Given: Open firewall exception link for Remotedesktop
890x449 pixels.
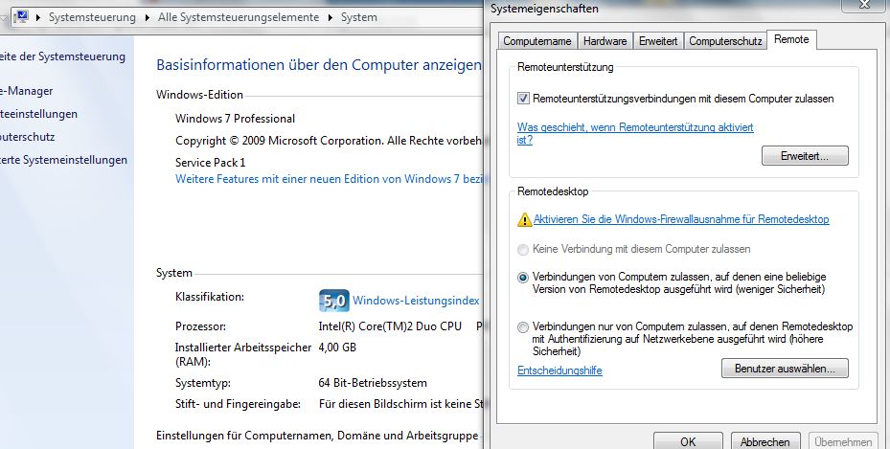Looking at the screenshot, I should [681, 219].
